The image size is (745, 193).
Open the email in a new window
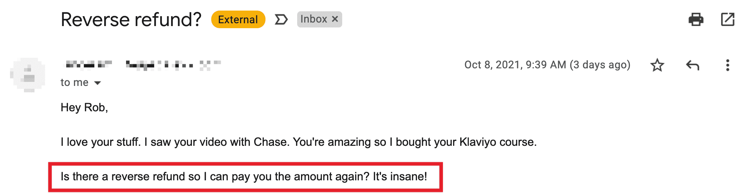727,19
